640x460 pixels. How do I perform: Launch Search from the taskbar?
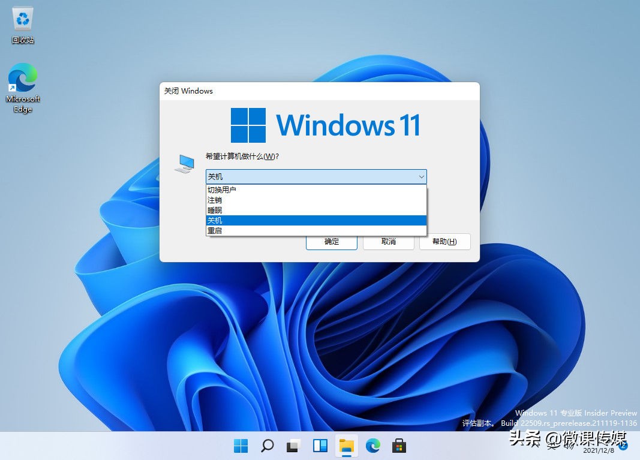pyautogui.click(x=267, y=446)
